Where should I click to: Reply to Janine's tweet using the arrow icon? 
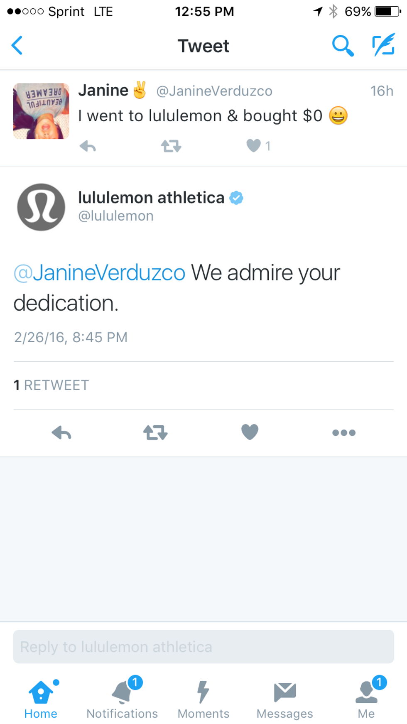[88, 146]
